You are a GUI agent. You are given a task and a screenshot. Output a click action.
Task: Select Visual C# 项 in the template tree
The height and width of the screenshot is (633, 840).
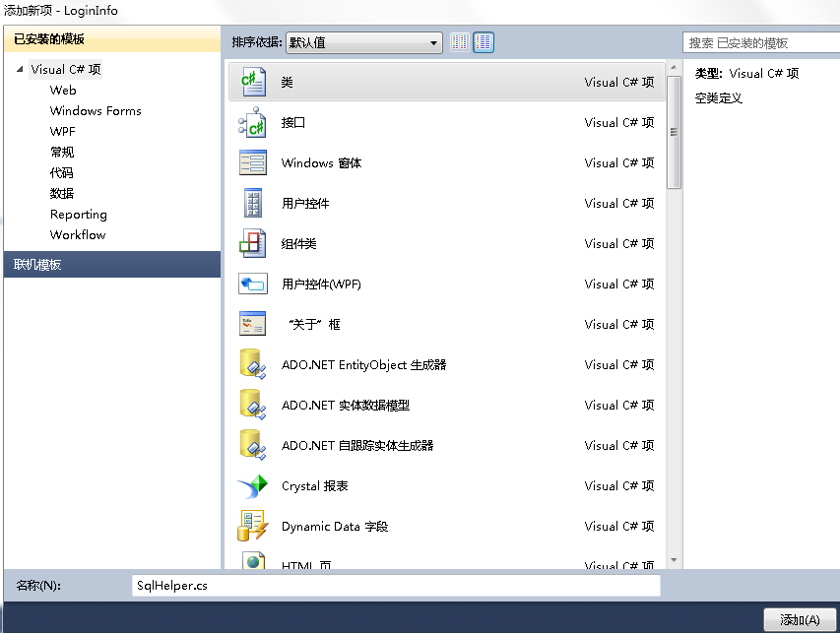(65, 70)
